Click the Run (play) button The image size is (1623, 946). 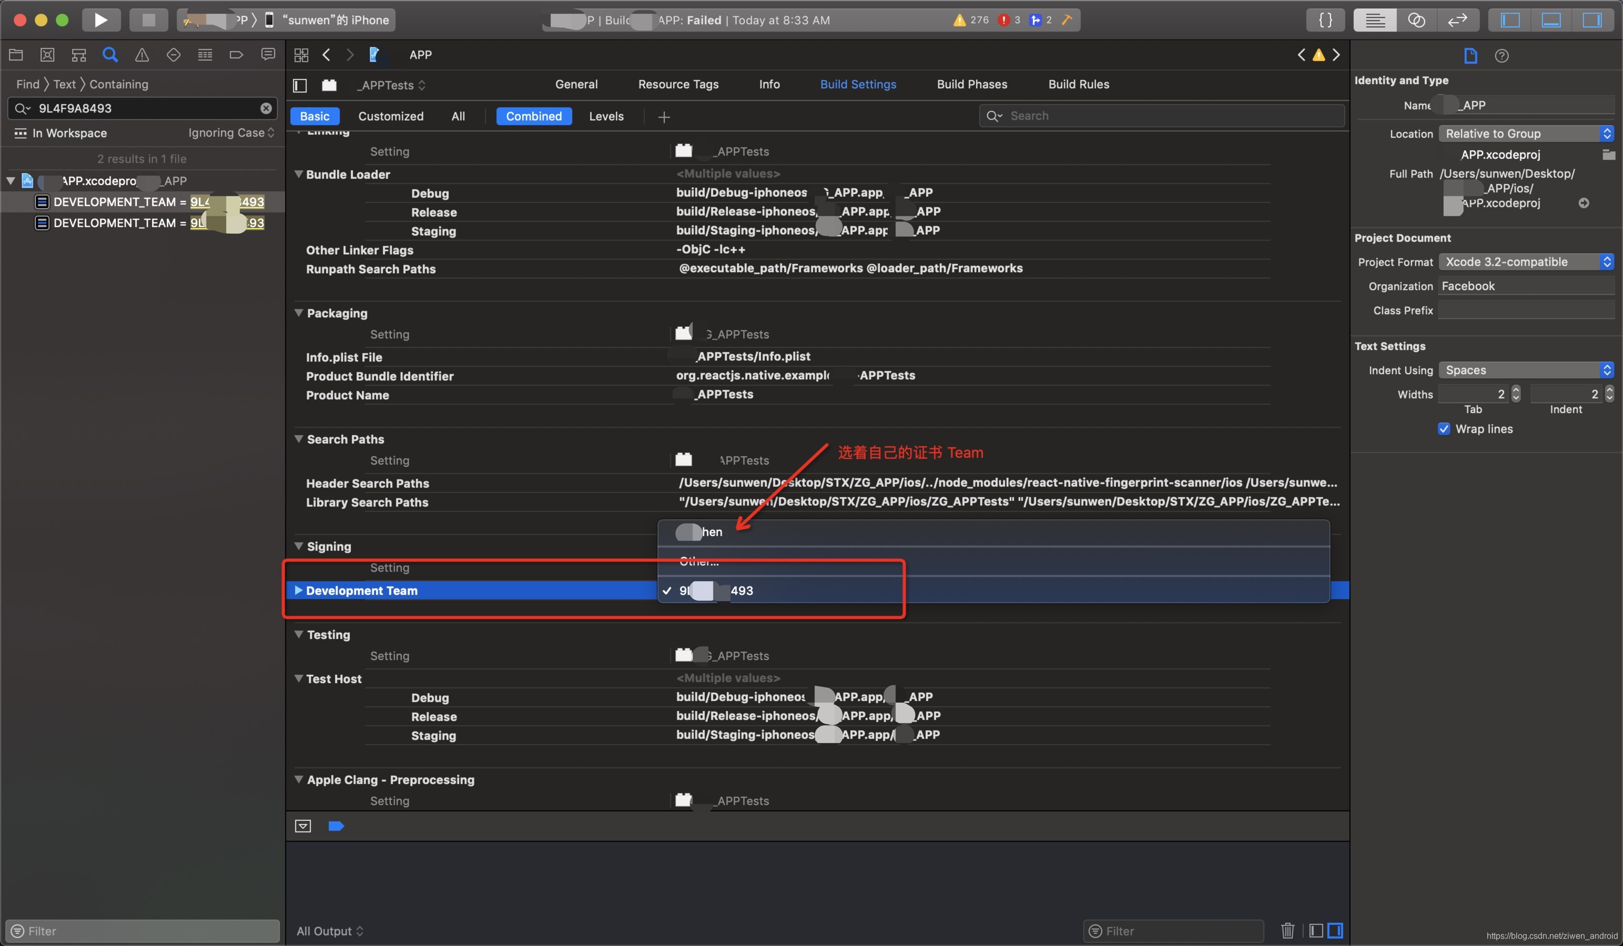click(100, 20)
